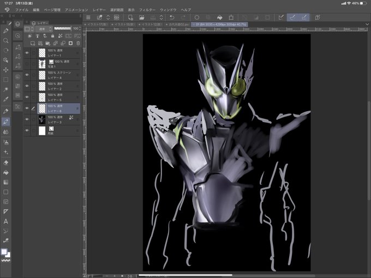
Task: Click the Delete layer trash icon
Action: [x=78, y=43]
